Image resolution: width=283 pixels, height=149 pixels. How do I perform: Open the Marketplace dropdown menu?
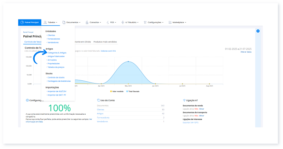[179, 22]
